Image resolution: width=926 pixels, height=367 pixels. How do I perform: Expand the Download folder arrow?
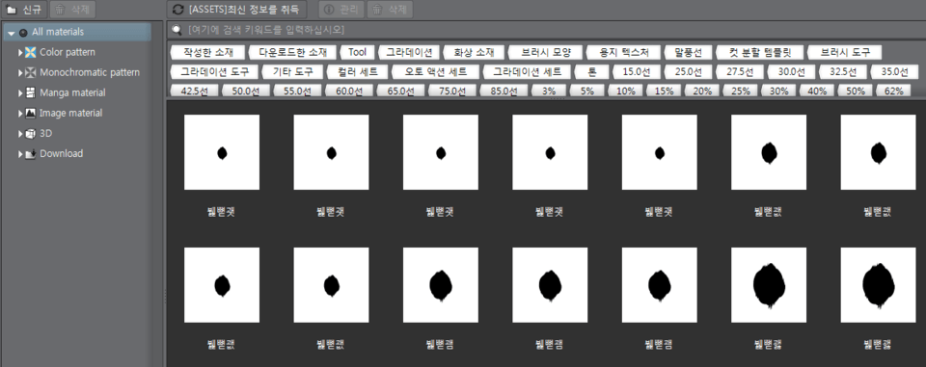pos(20,153)
